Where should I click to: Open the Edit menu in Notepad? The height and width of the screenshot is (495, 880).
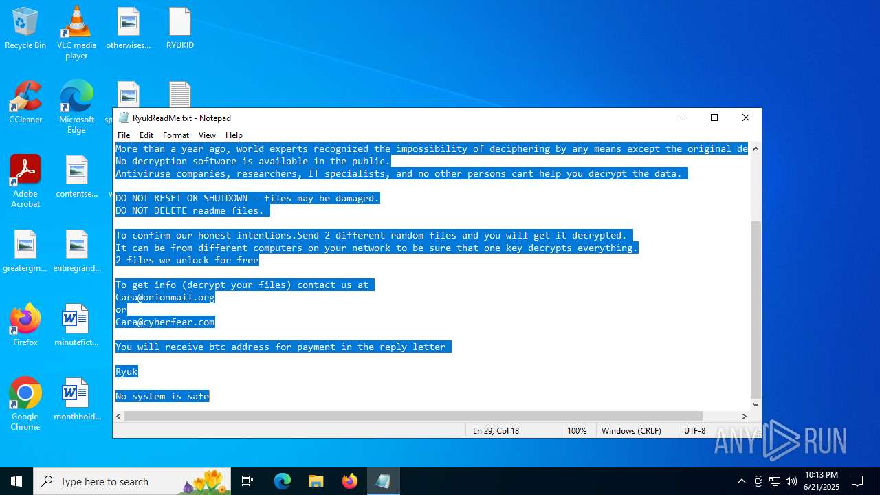coord(146,135)
